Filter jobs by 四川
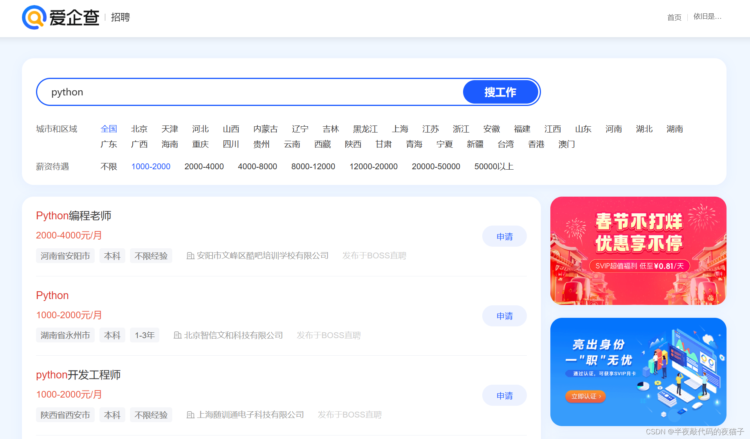The width and height of the screenshot is (750, 439). click(231, 144)
